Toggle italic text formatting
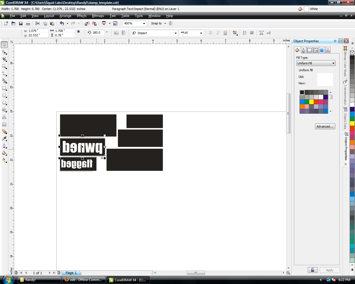This screenshot has width=355, height=284. tap(218, 33)
